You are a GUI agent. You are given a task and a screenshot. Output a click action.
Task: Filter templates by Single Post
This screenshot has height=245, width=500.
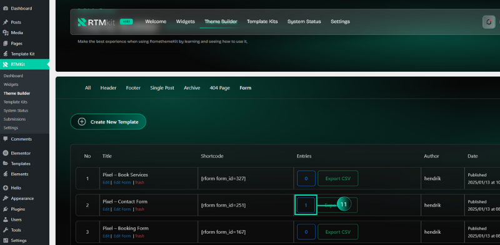(x=162, y=88)
